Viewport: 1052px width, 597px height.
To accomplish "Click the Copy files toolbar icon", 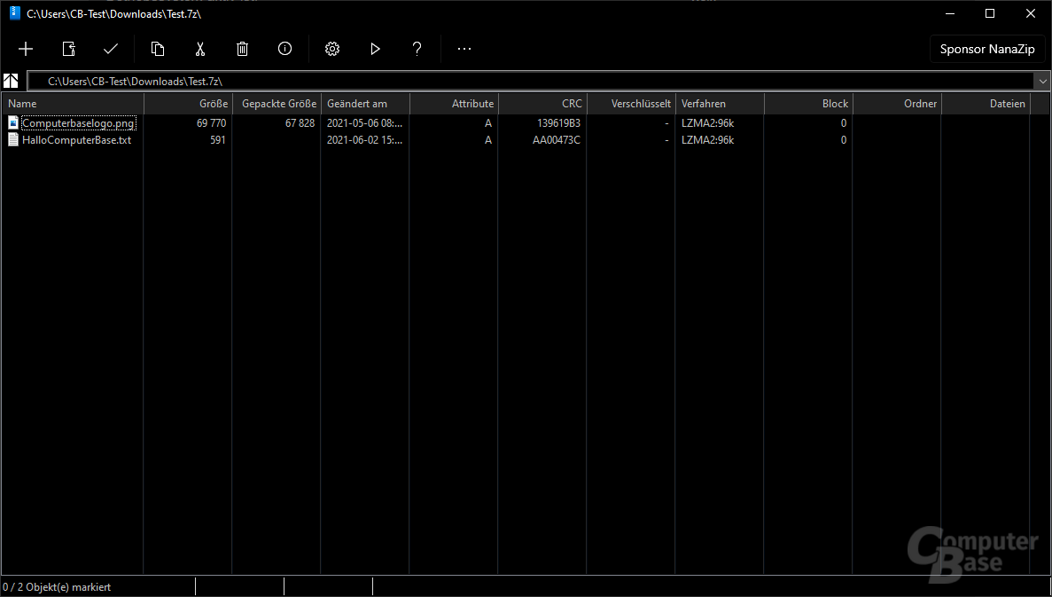I will [x=158, y=49].
